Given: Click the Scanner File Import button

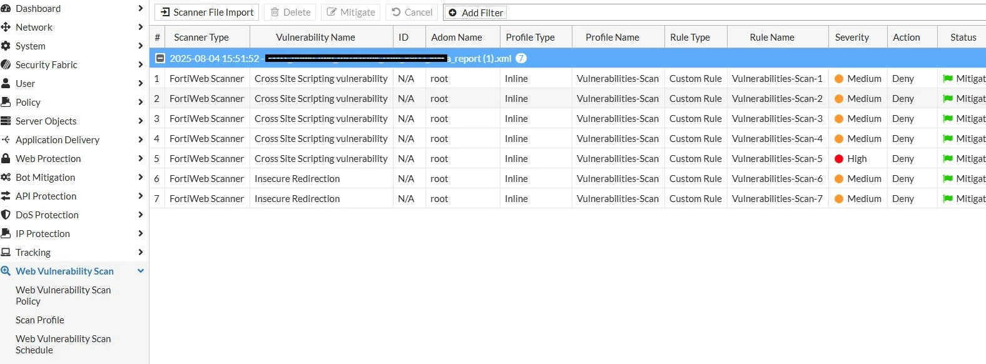Looking at the screenshot, I should 207,13.
